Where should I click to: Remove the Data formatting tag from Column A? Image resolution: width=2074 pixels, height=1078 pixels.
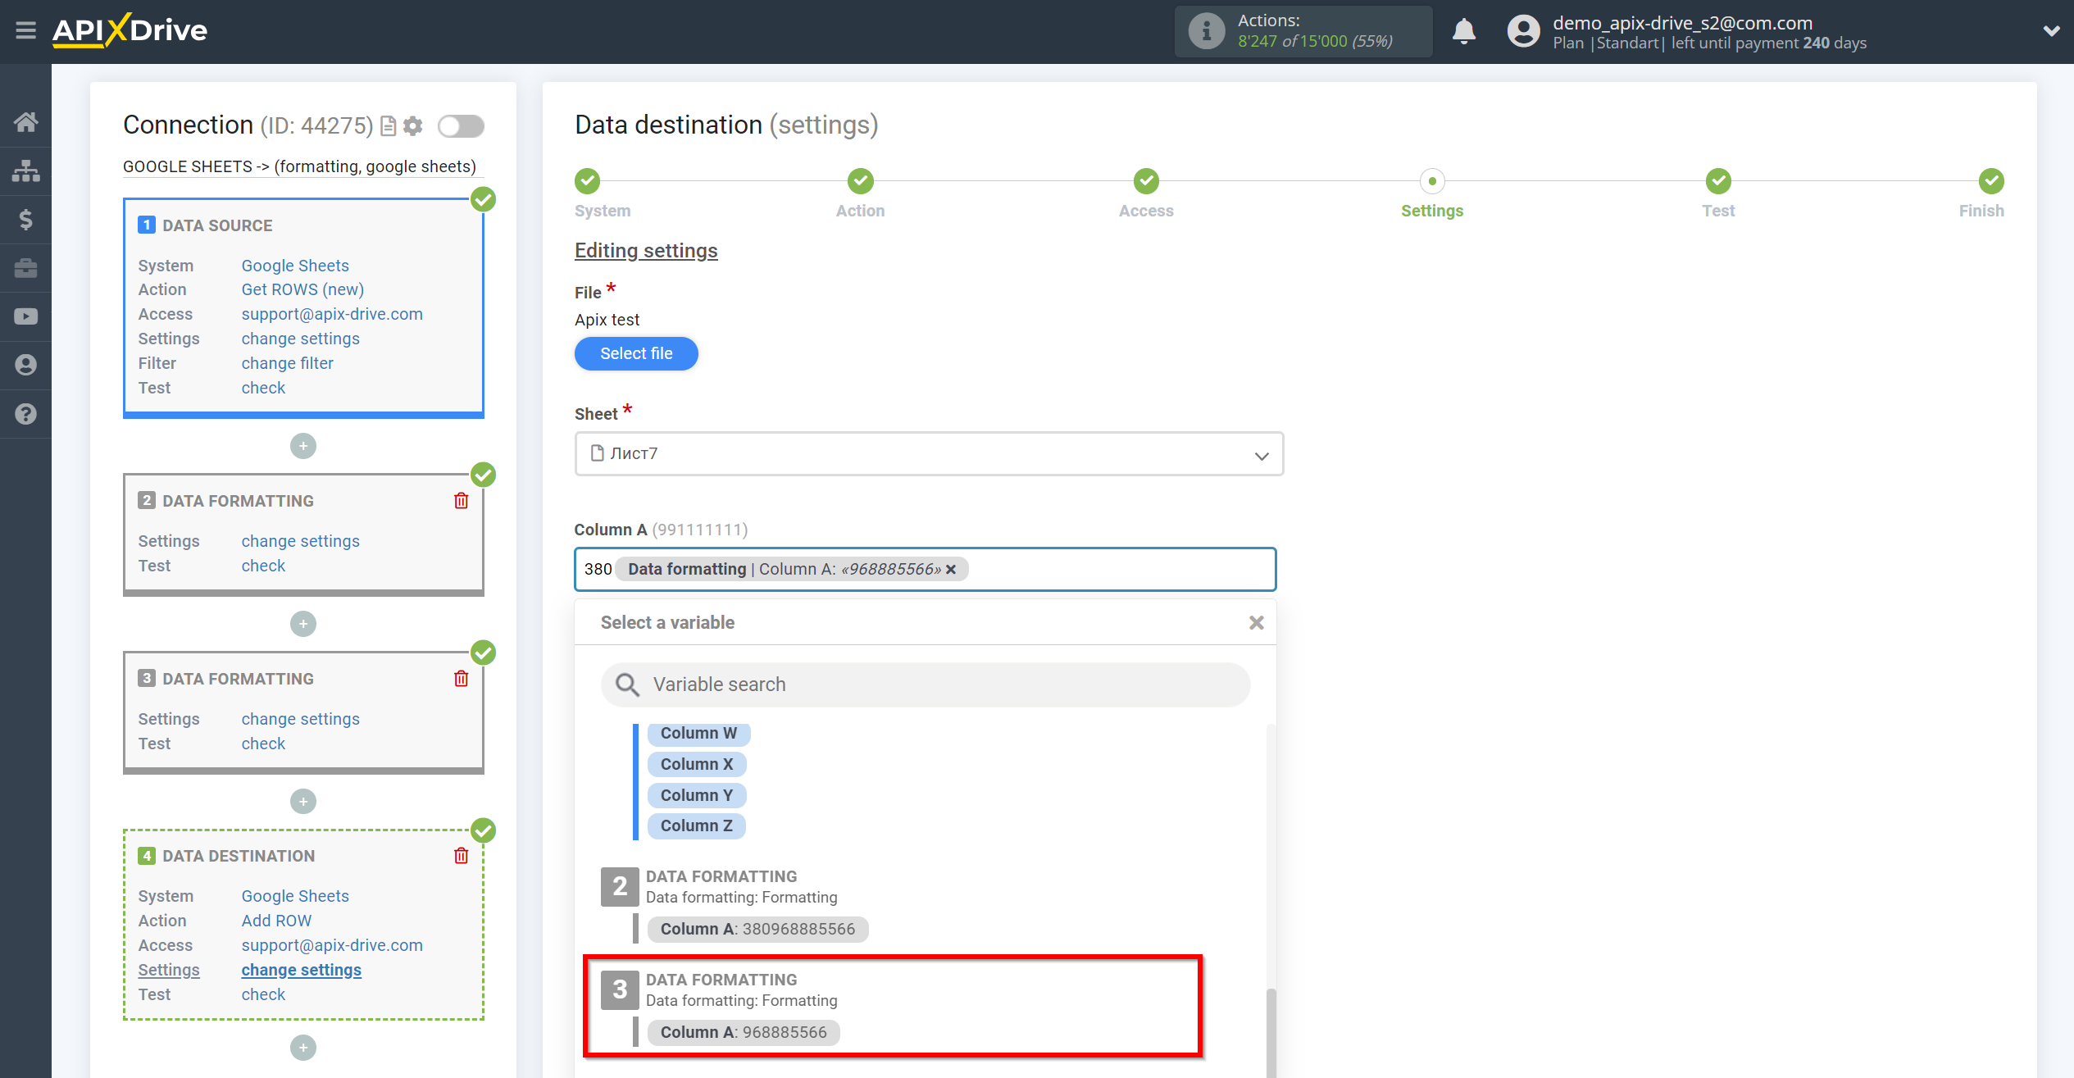coord(951,570)
